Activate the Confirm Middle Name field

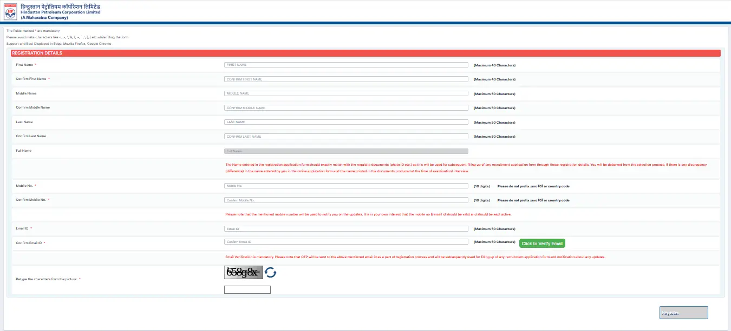346,108
